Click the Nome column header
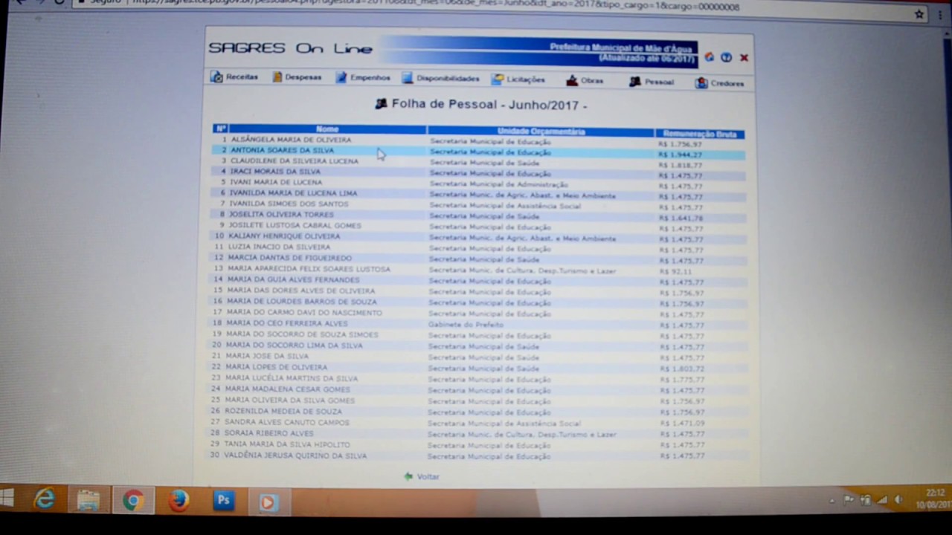952x535 pixels. (327, 129)
